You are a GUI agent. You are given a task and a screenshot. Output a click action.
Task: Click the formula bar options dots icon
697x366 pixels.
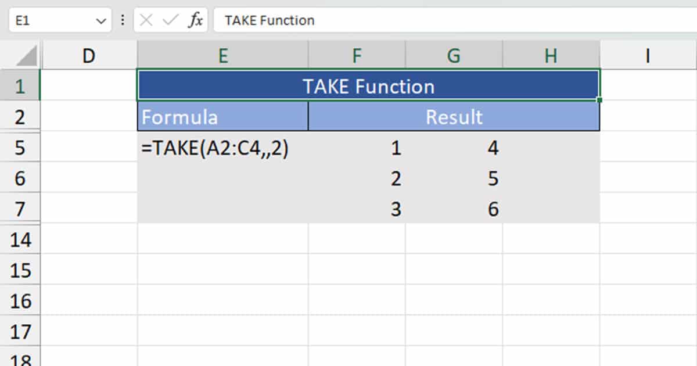pyautogui.click(x=121, y=20)
